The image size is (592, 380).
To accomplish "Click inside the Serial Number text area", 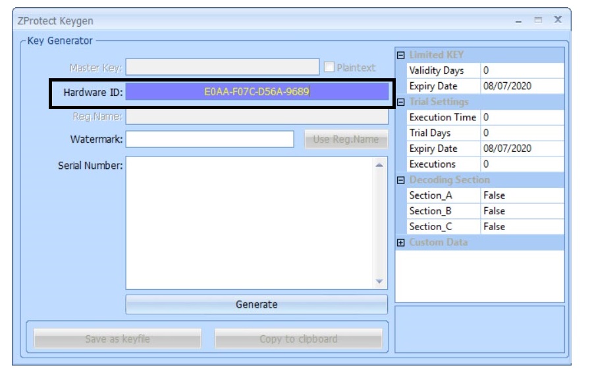I will [249, 223].
